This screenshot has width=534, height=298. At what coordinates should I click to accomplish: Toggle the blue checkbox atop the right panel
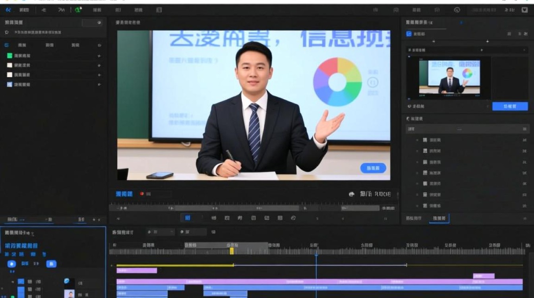pyautogui.click(x=409, y=34)
